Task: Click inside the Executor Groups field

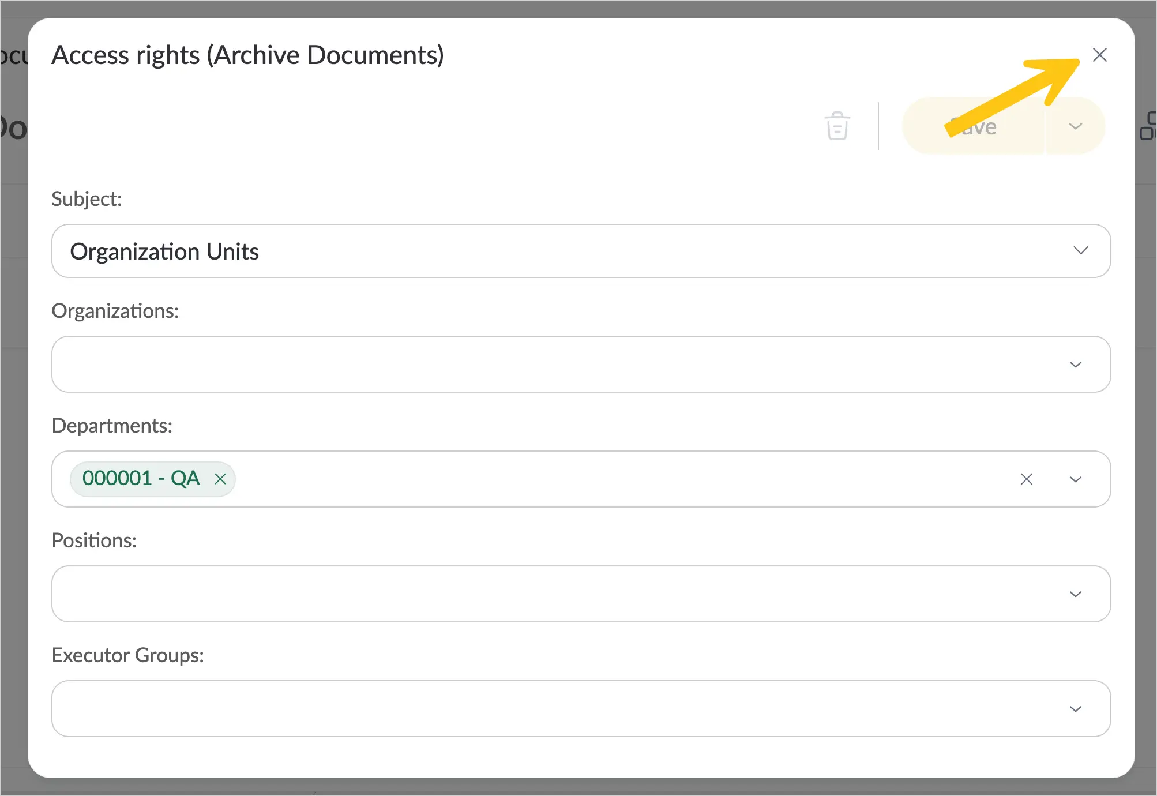Action: pos(581,708)
